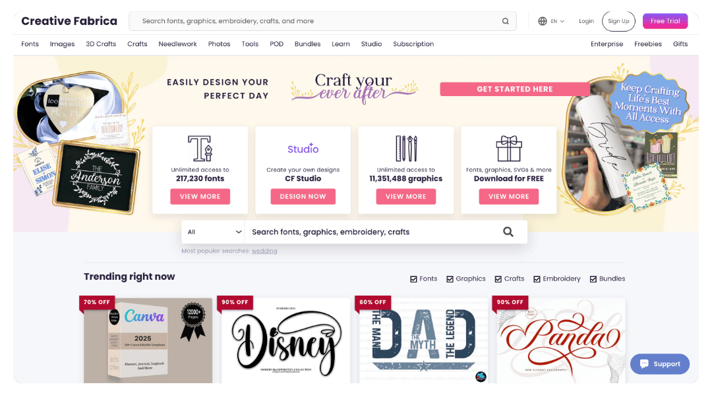Open the 3D Crafts menu

[x=101, y=44]
